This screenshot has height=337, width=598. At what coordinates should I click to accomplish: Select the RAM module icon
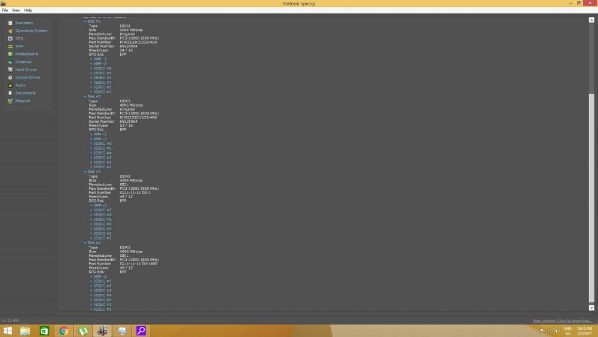(x=10, y=46)
